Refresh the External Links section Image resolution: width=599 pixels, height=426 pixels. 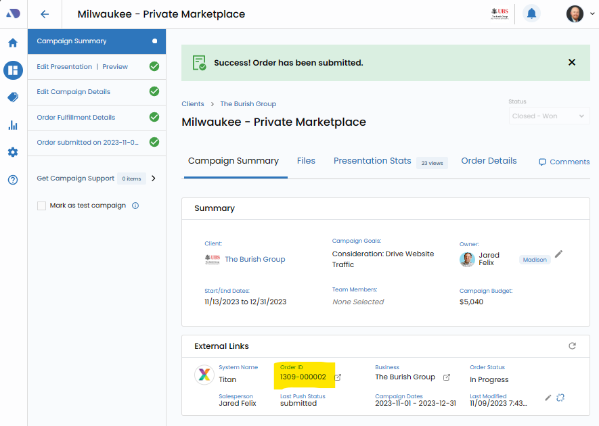pyautogui.click(x=572, y=346)
